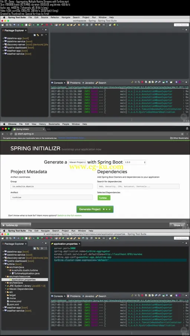The width and height of the screenshot is (190, 336).
Task: Open the People menu in Chrome
Action: tap(66, 124)
